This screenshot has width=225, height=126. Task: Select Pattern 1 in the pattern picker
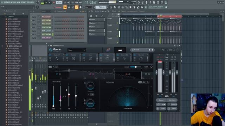tap(96, 20)
